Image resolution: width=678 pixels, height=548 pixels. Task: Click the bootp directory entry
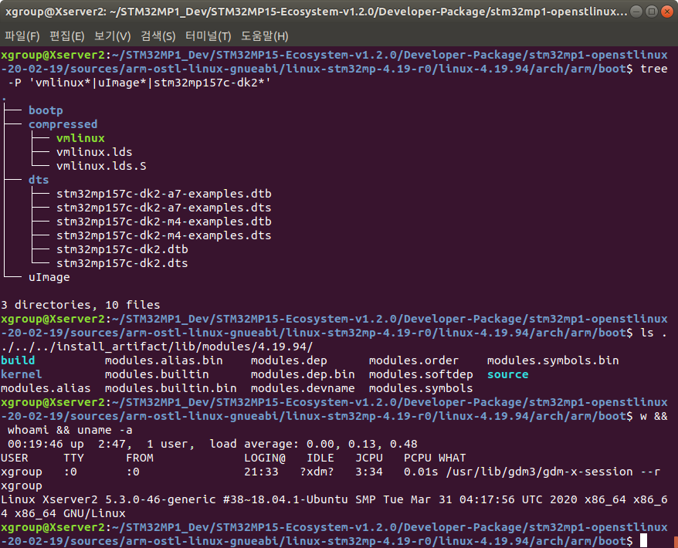pyautogui.click(x=46, y=110)
